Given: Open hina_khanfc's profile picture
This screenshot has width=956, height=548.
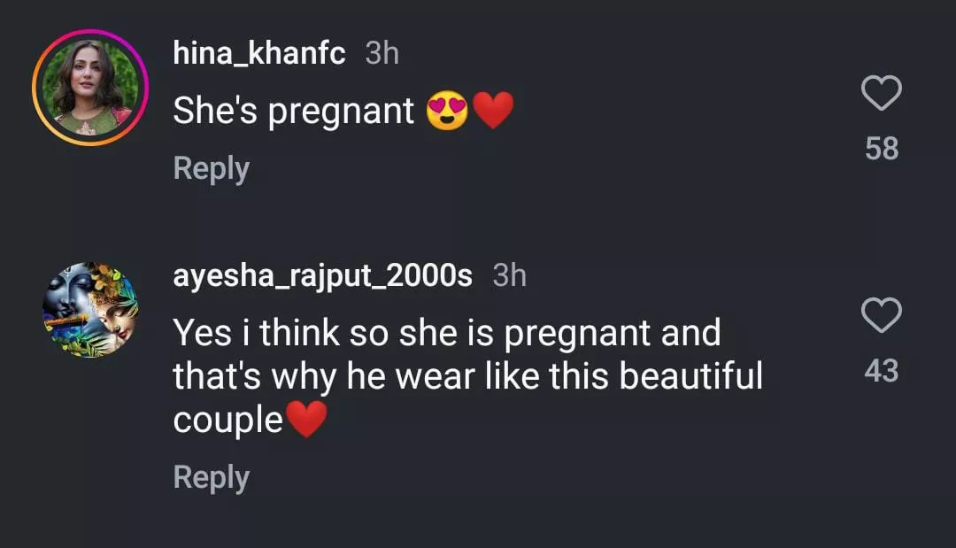Looking at the screenshot, I should point(89,88).
